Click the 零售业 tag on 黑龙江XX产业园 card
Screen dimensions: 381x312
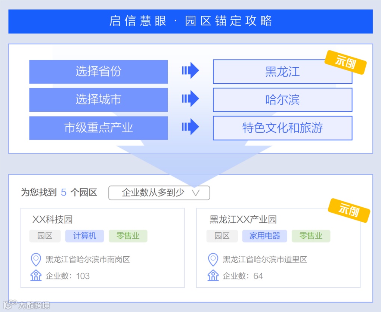point(311,236)
